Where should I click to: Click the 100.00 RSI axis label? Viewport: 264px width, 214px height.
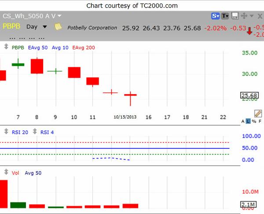click(251, 136)
